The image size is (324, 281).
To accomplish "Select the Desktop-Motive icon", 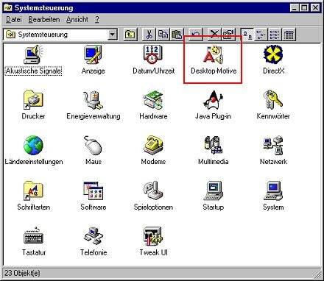I will coord(213,54).
